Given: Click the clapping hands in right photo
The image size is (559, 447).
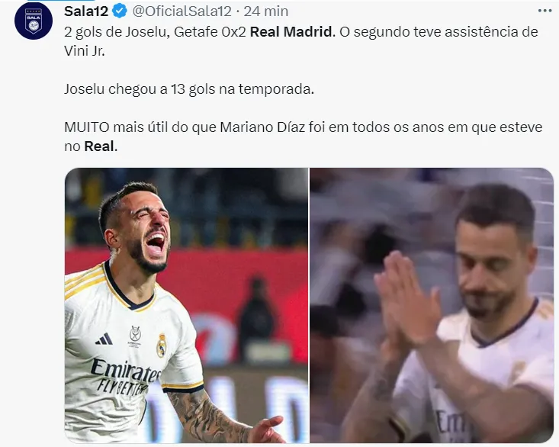Looking at the screenshot, I should [406, 300].
